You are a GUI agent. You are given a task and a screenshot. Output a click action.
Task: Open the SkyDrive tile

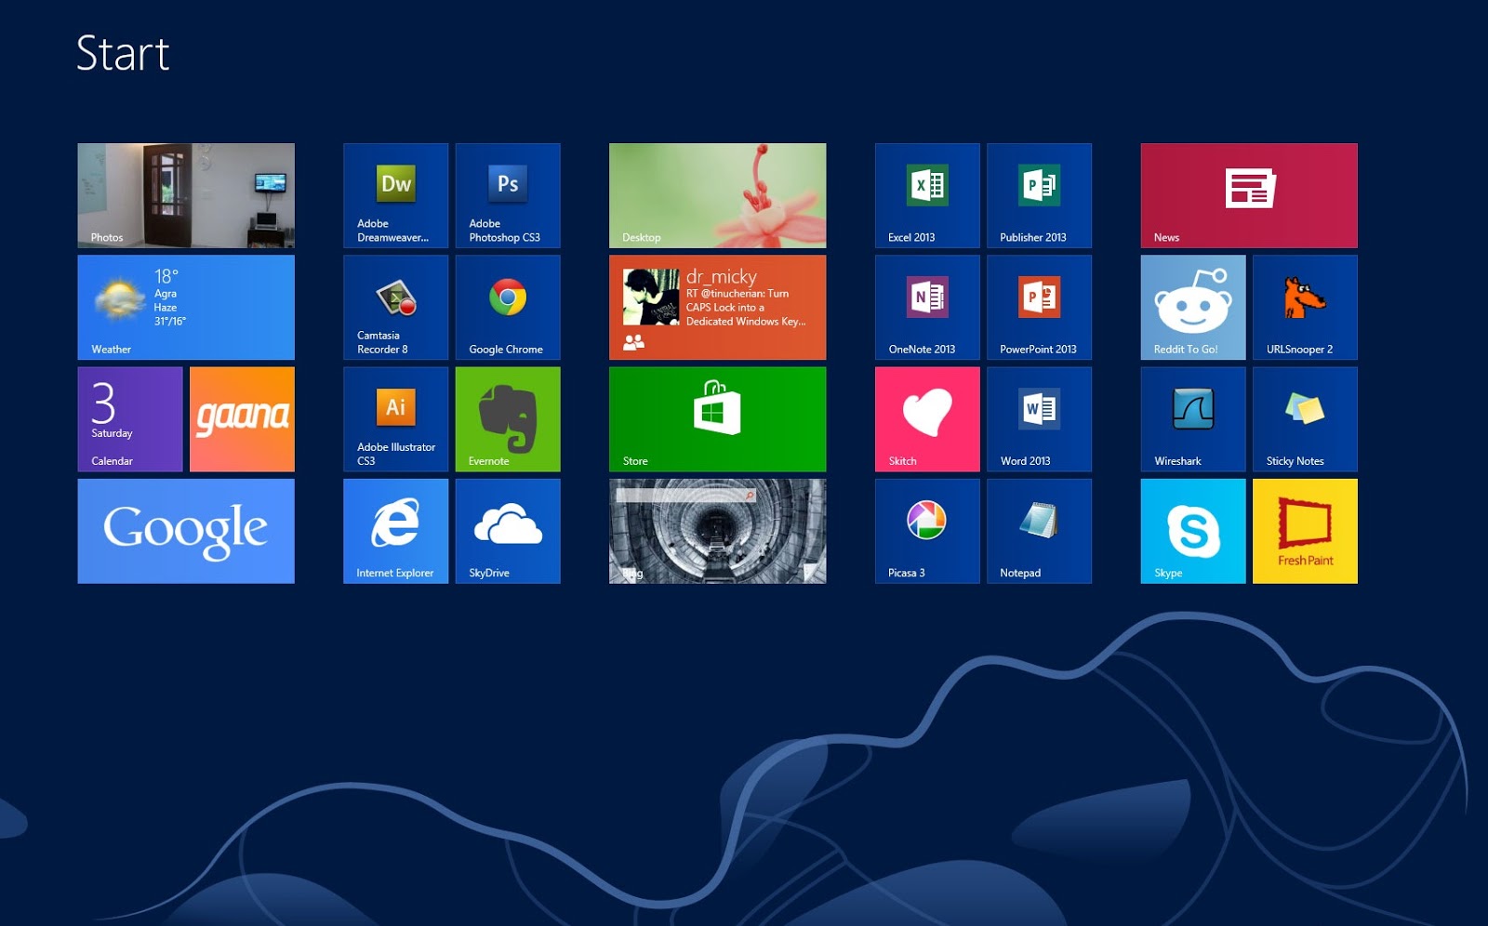(x=508, y=531)
